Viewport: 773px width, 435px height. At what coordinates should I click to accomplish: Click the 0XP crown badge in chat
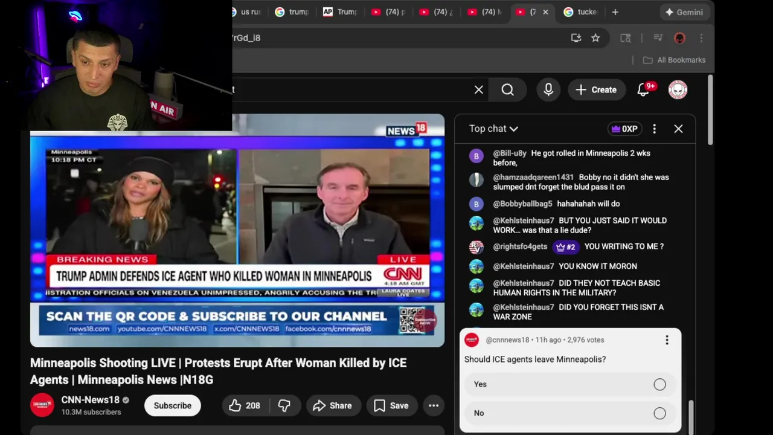point(624,129)
